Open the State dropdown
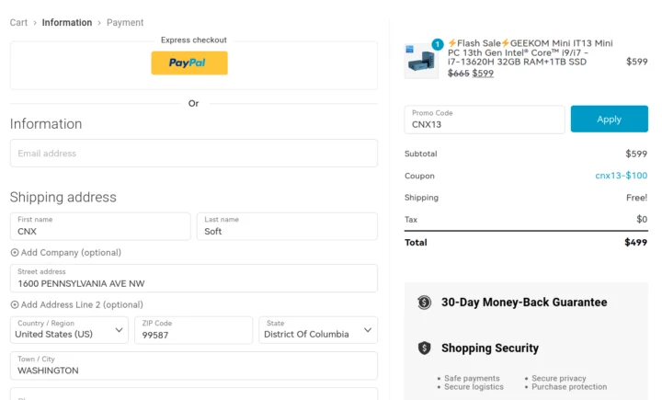 [318, 330]
